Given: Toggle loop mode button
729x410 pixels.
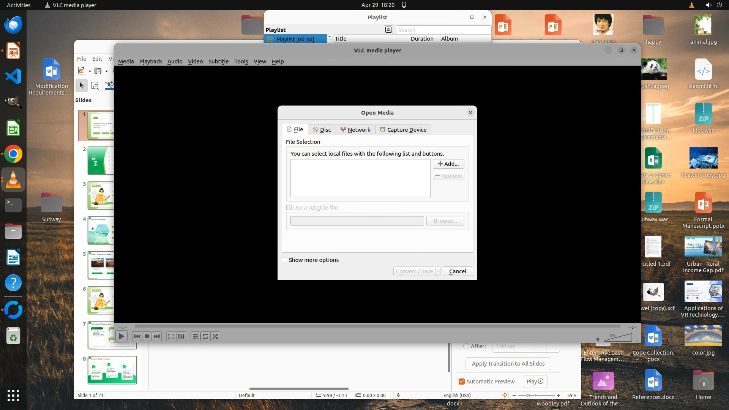Looking at the screenshot, I should pos(205,336).
